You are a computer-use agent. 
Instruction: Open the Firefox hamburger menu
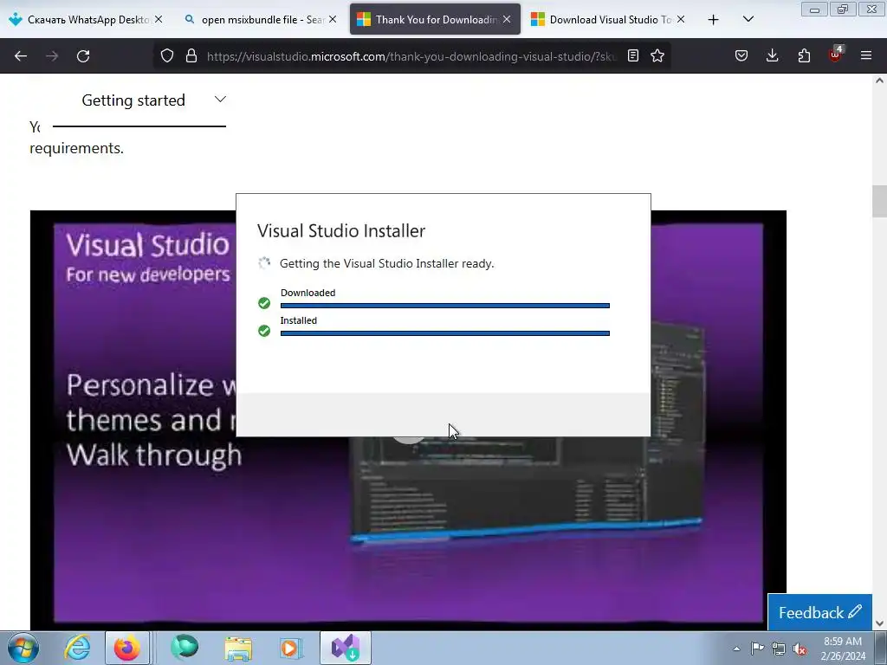point(866,56)
